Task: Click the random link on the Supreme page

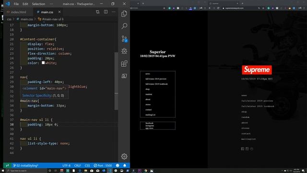Action: 245,117
